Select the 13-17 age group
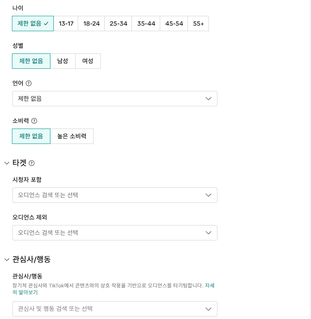The height and width of the screenshot is (319, 311). (66, 23)
